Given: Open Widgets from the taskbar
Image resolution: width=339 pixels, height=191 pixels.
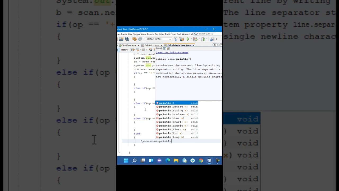Looking at the screenshot, I should pos(151,160).
